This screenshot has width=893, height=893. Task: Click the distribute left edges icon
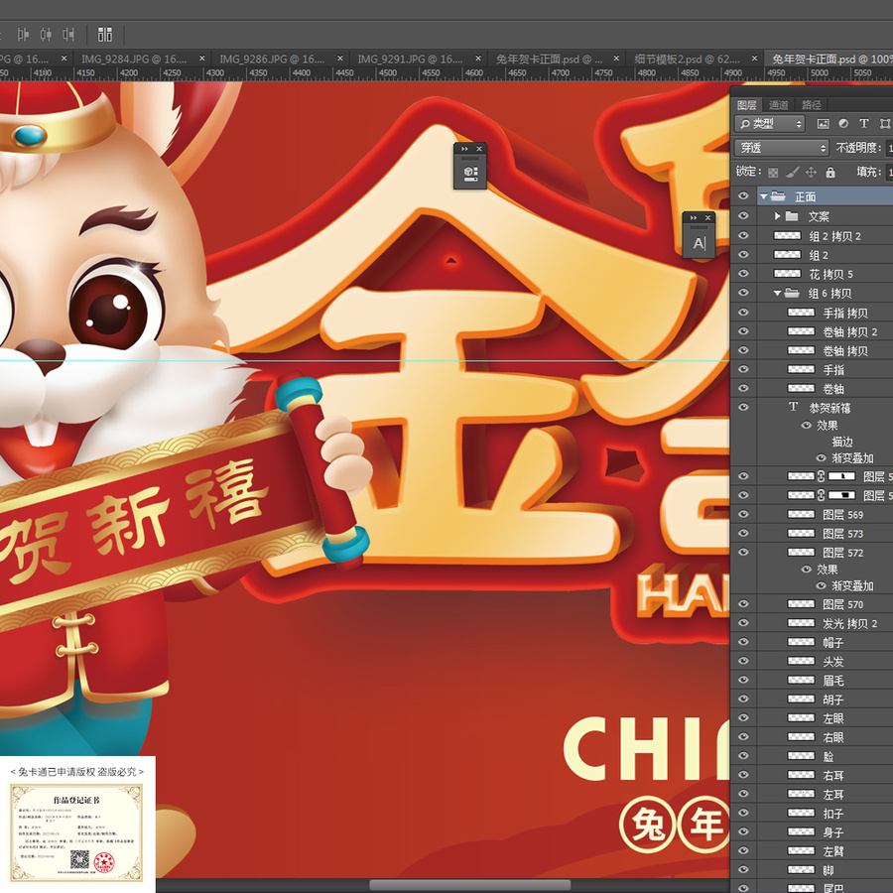pos(23,35)
